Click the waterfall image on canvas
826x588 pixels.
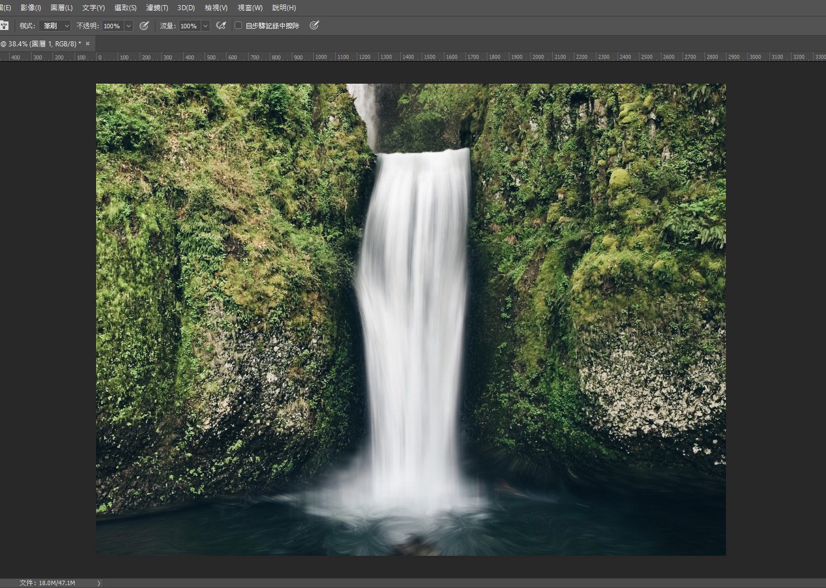[410, 319]
